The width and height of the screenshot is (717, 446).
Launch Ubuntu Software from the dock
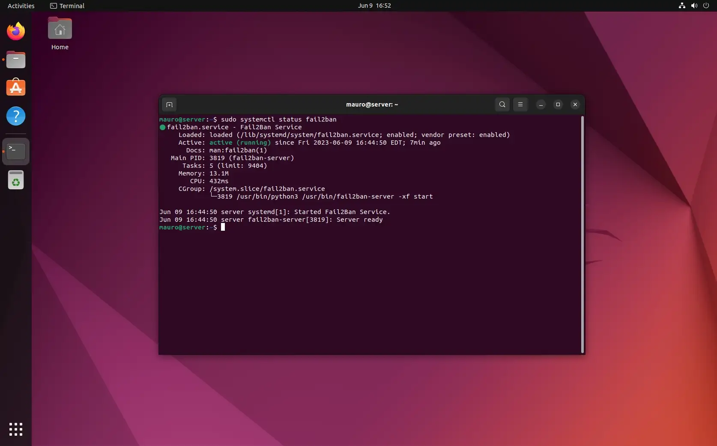(16, 87)
